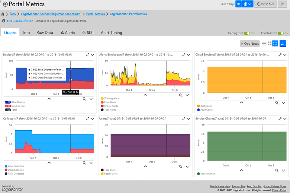The width and height of the screenshot is (290, 193).
Task: Expand the Cloud Services graph to full size
Action: (x=280, y=55)
